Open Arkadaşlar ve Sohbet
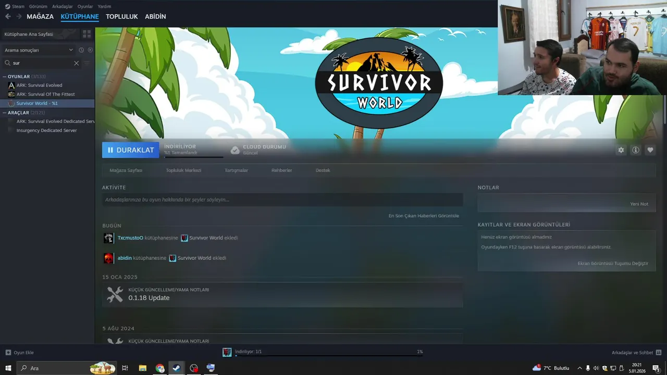This screenshot has height=375, width=667. [636, 353]
